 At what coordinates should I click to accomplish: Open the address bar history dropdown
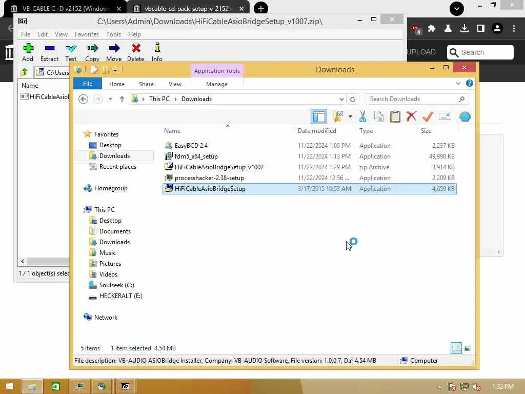341,99
